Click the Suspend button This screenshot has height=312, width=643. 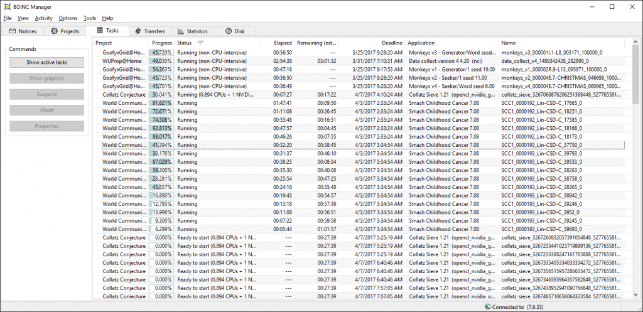tap(46, 94)
